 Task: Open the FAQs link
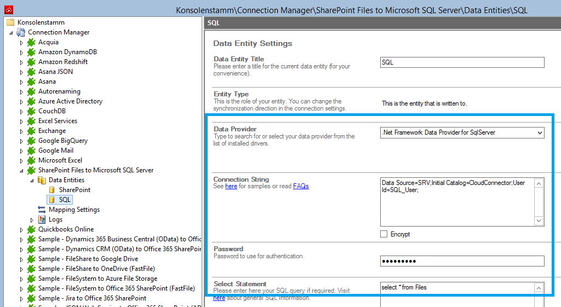coord(301,186)
